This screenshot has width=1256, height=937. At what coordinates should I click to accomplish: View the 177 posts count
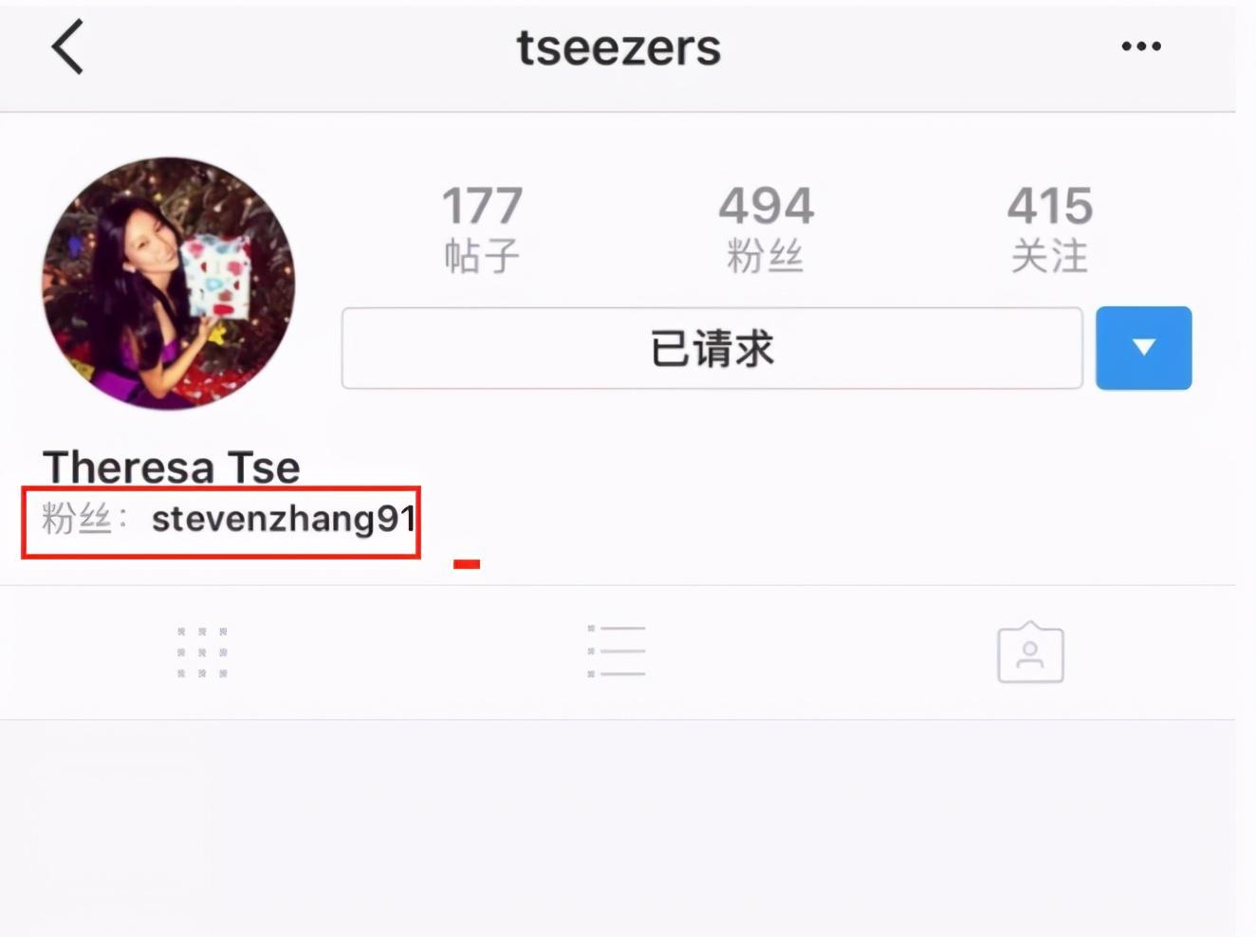482,206
